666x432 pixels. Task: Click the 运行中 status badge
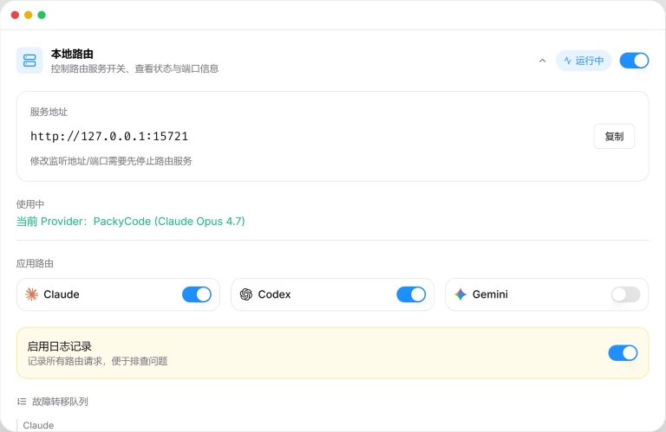pyautogui.click(x=584, y=61)
